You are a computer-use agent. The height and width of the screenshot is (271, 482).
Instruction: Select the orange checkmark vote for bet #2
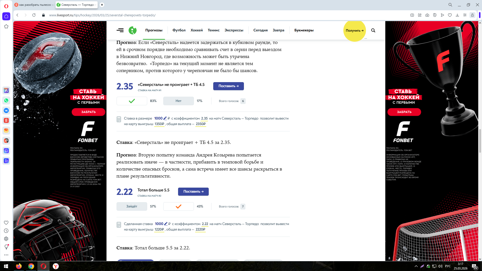(179, 206)
